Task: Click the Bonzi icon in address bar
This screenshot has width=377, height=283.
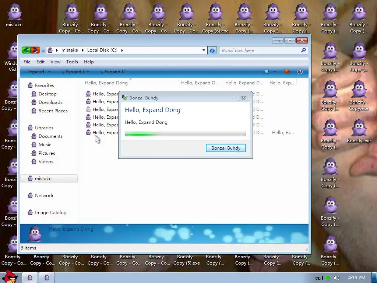Action: point(50,50)
